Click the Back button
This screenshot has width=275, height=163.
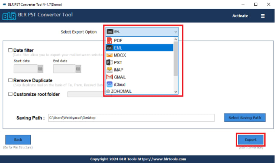coord(18,140)
